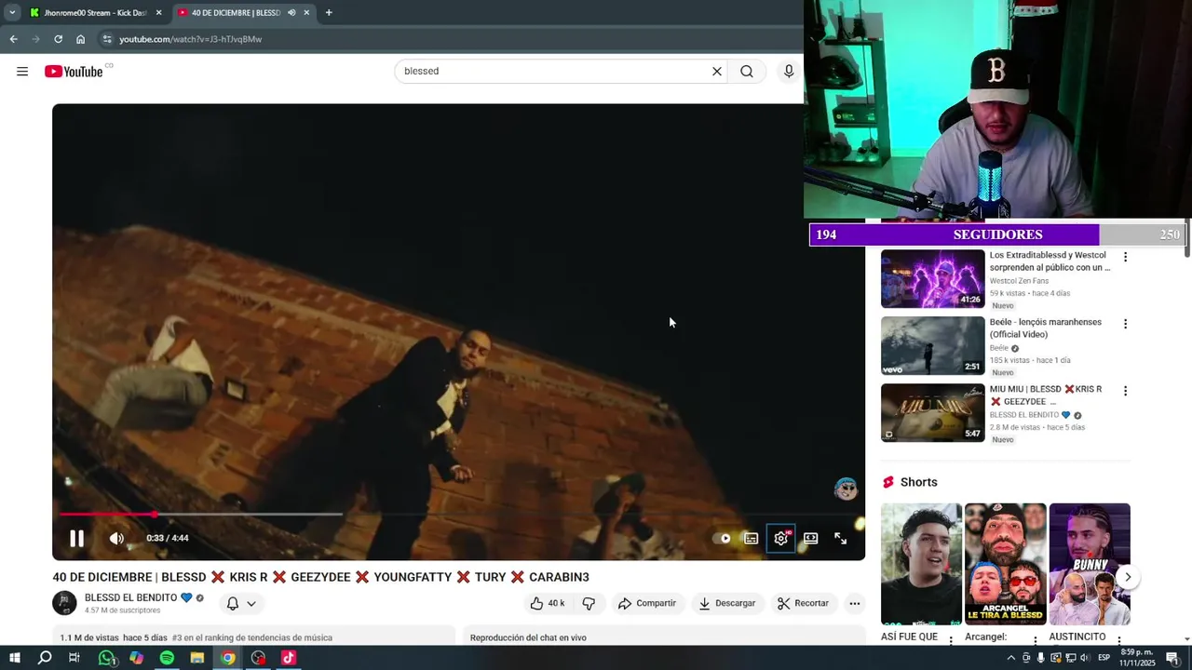Open the tab search dropdown arrow

pyautogui.click(x=12, y=13)
